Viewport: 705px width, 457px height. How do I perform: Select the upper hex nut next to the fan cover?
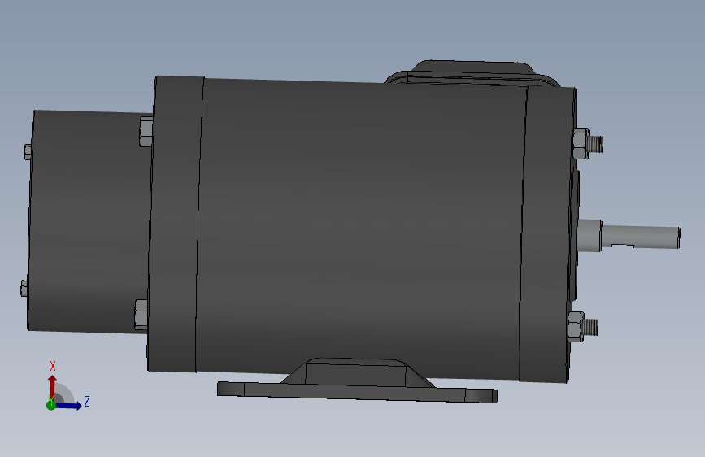[x=146, y=132]
